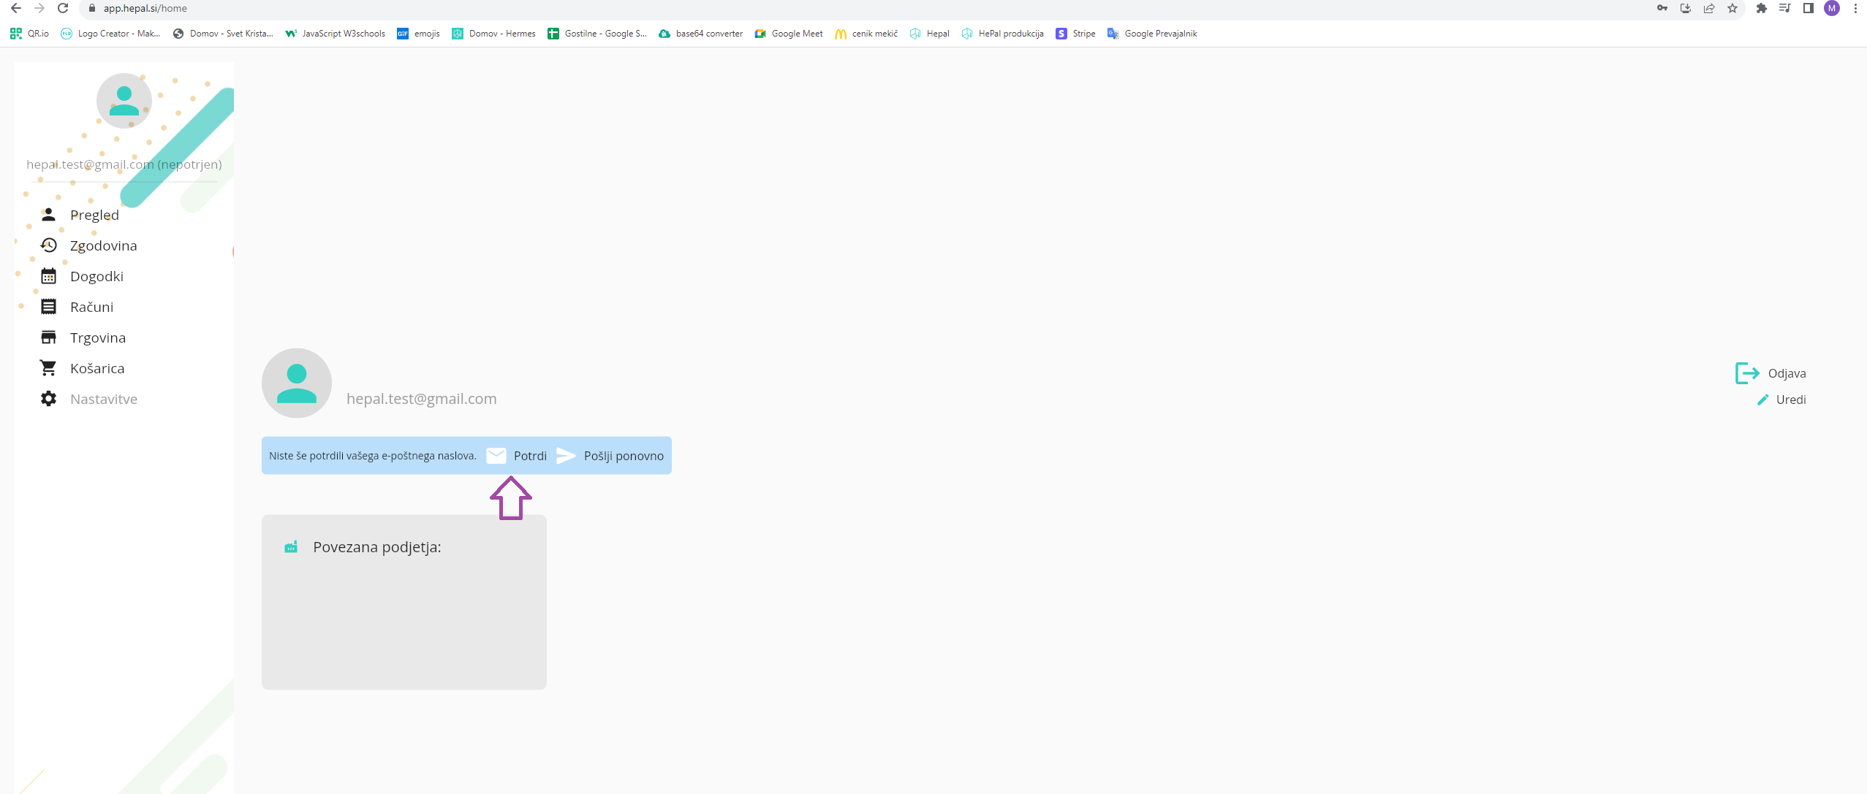Open the media control playlist icon
1867x794 pixels.
tap(1785, 8)
